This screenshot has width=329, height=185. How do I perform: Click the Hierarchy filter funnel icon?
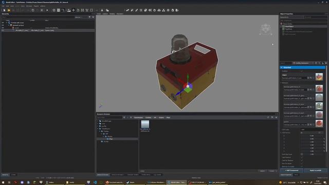(89, 17)
